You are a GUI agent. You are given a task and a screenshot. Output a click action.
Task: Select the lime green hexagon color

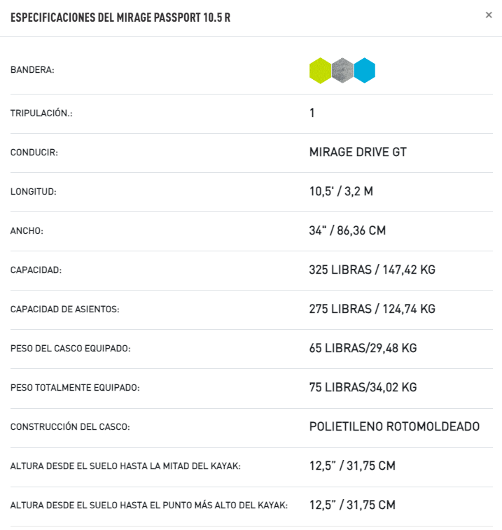[320, 71]
